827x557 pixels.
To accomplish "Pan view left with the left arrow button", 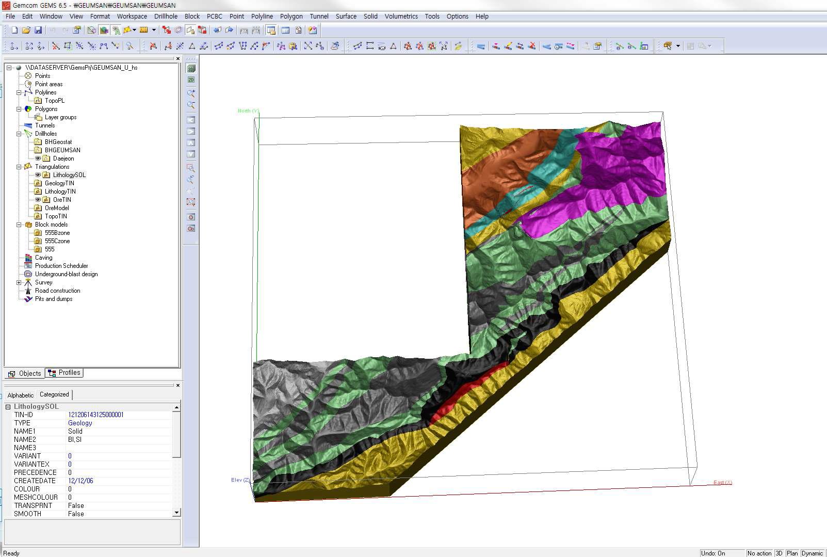I will (x=191, y=120).
